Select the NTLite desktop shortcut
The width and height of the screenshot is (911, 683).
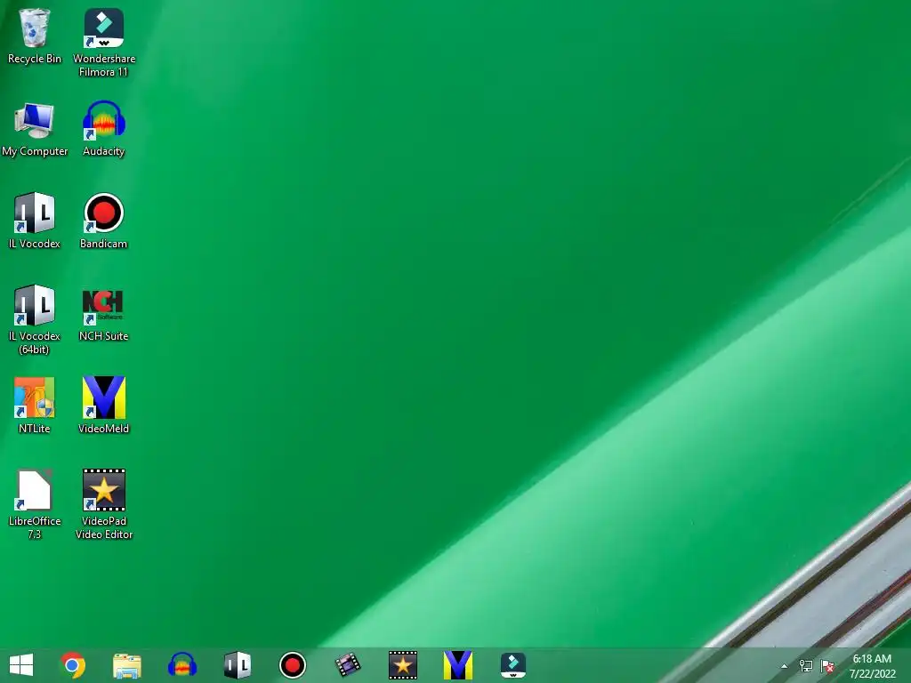(x=35, y=406)
